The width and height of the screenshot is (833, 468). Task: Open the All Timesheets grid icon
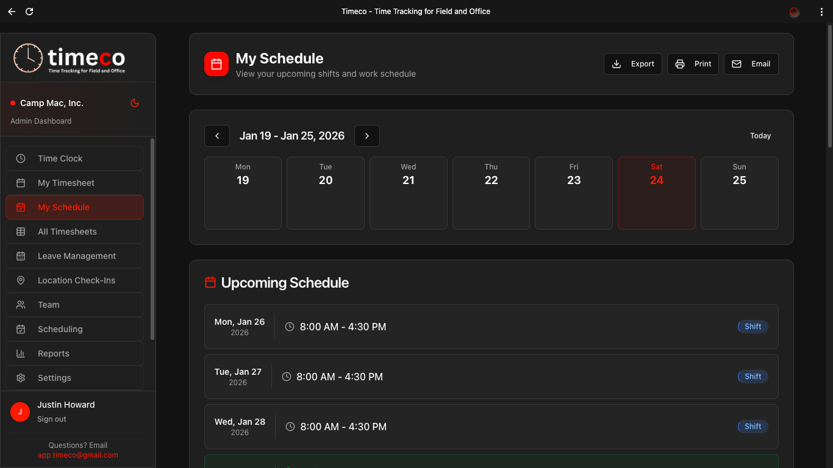click(x=20, y=231)
